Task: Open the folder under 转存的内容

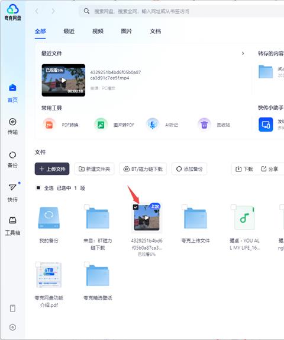Action: point(266,72)
